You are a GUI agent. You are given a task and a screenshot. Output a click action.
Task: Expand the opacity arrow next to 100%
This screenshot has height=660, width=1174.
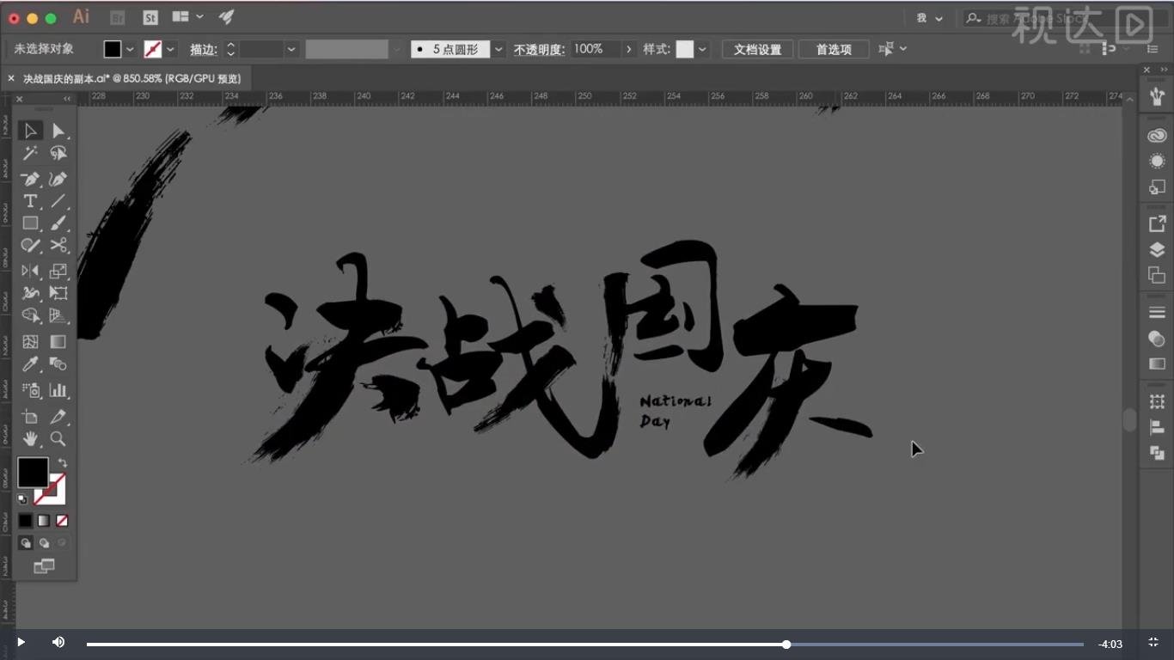coord(629,49)
